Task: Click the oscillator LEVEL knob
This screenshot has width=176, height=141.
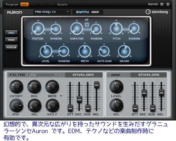Action: [46, 51]
